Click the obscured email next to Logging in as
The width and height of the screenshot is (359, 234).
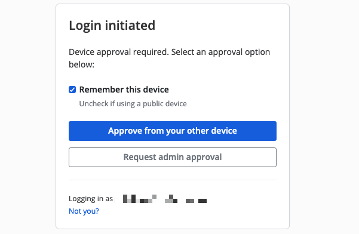(165, 199)
